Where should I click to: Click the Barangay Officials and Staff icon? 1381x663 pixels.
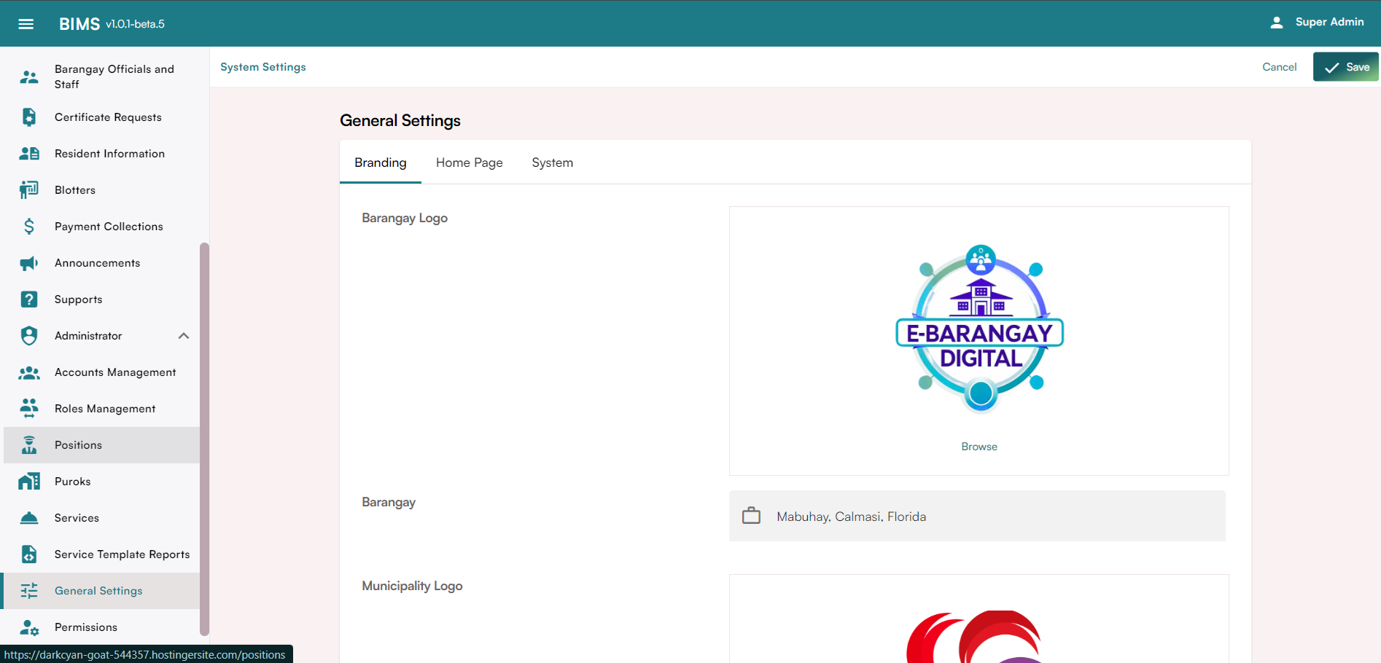pos(29,76)
